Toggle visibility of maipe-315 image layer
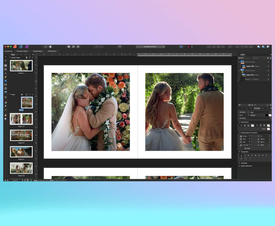 pos(268,75)
